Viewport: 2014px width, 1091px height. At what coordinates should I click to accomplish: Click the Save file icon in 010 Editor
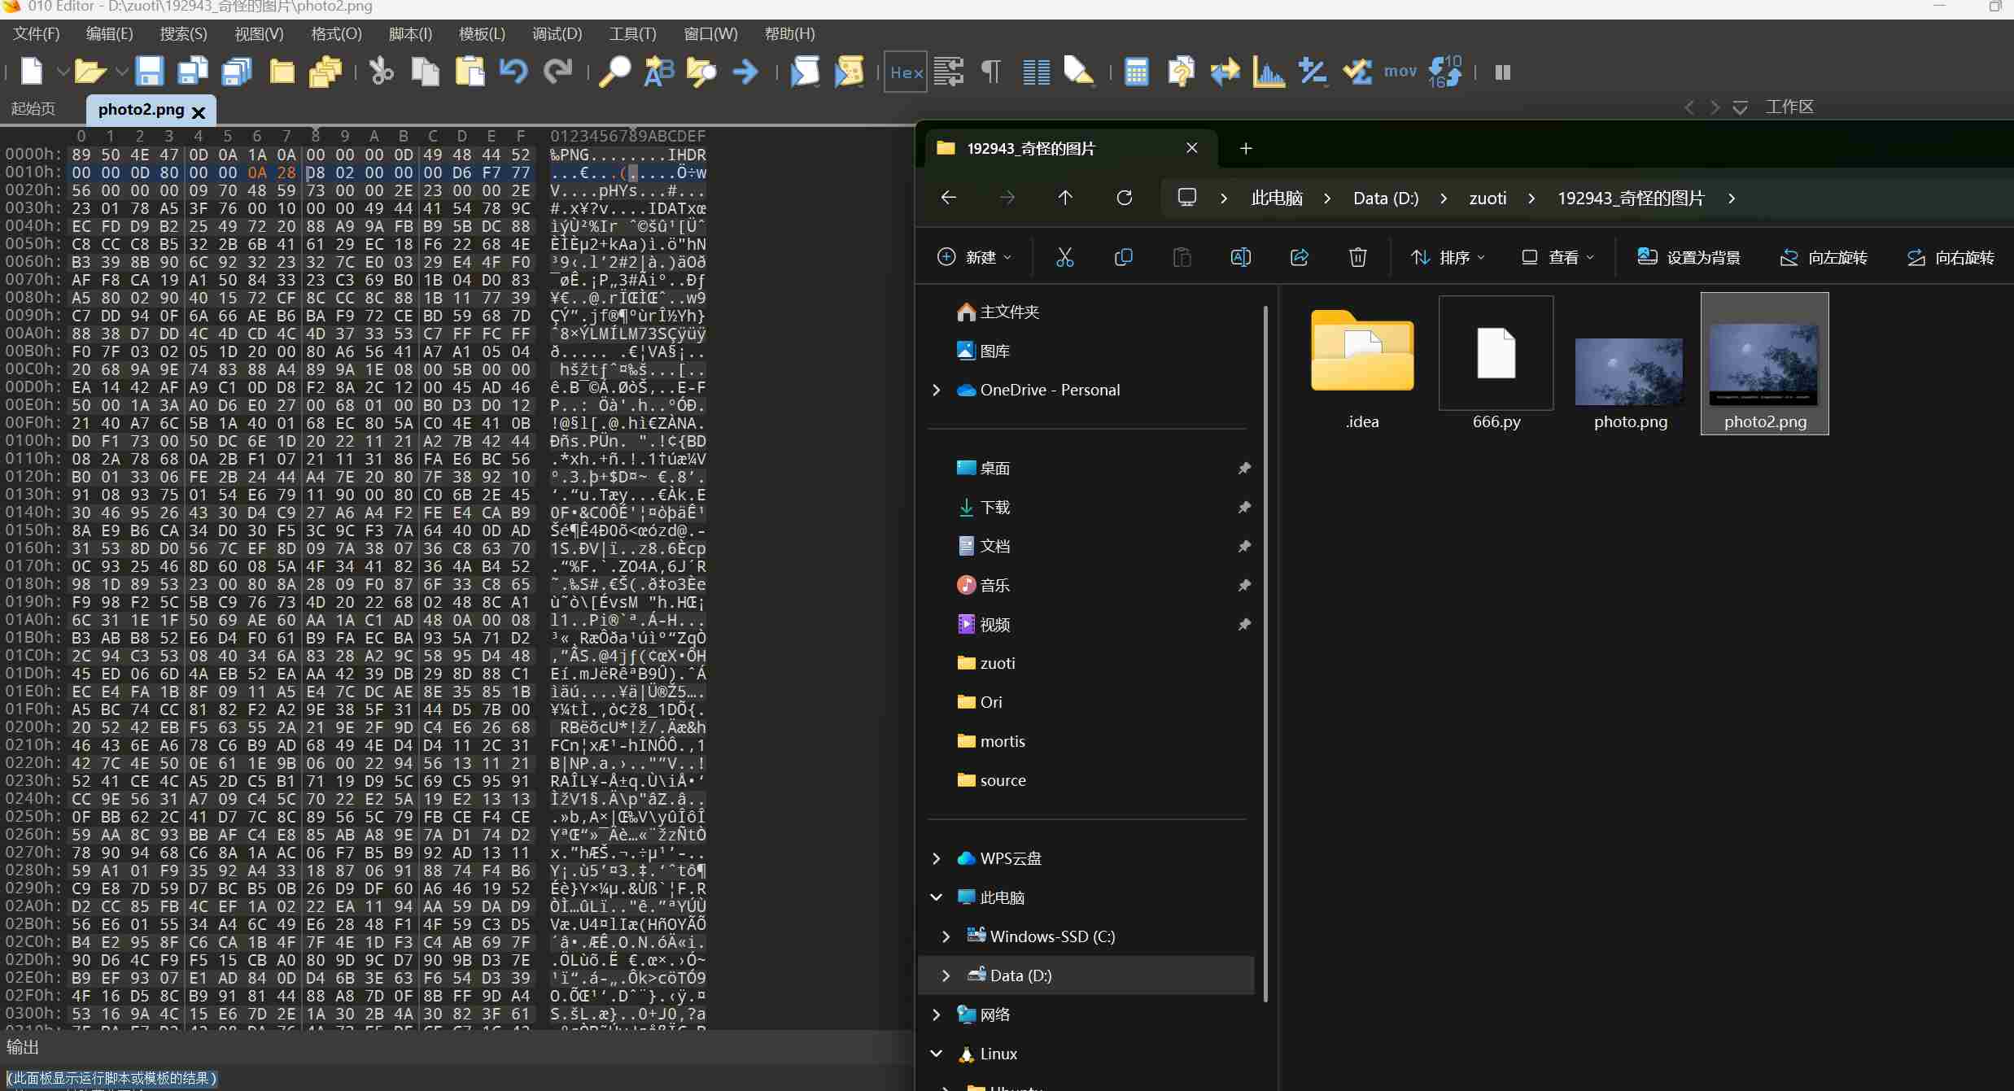pos(149,72)
